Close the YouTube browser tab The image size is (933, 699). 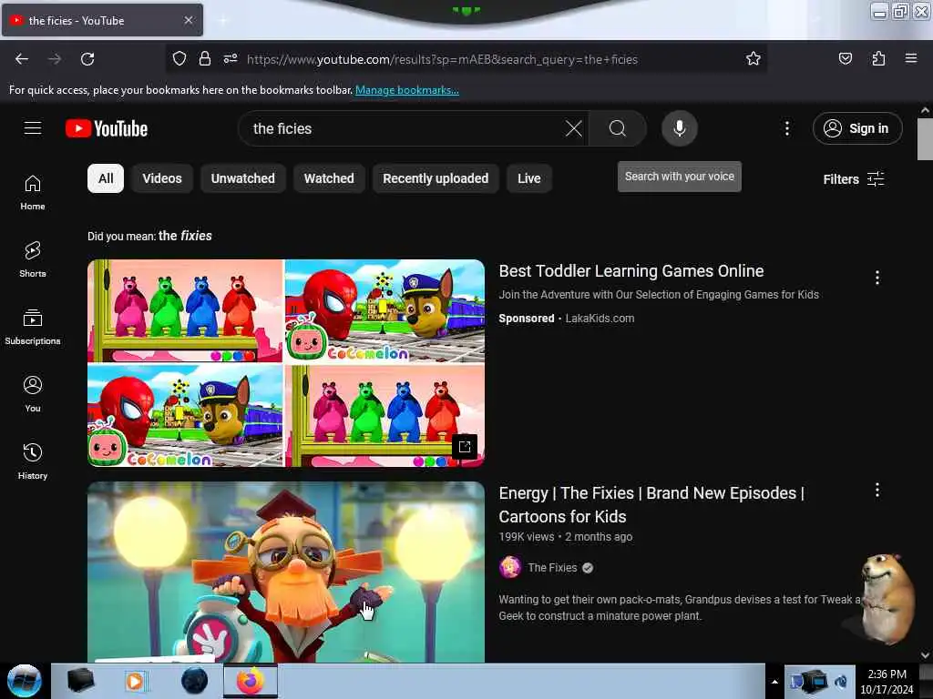[x=189, y=20]
